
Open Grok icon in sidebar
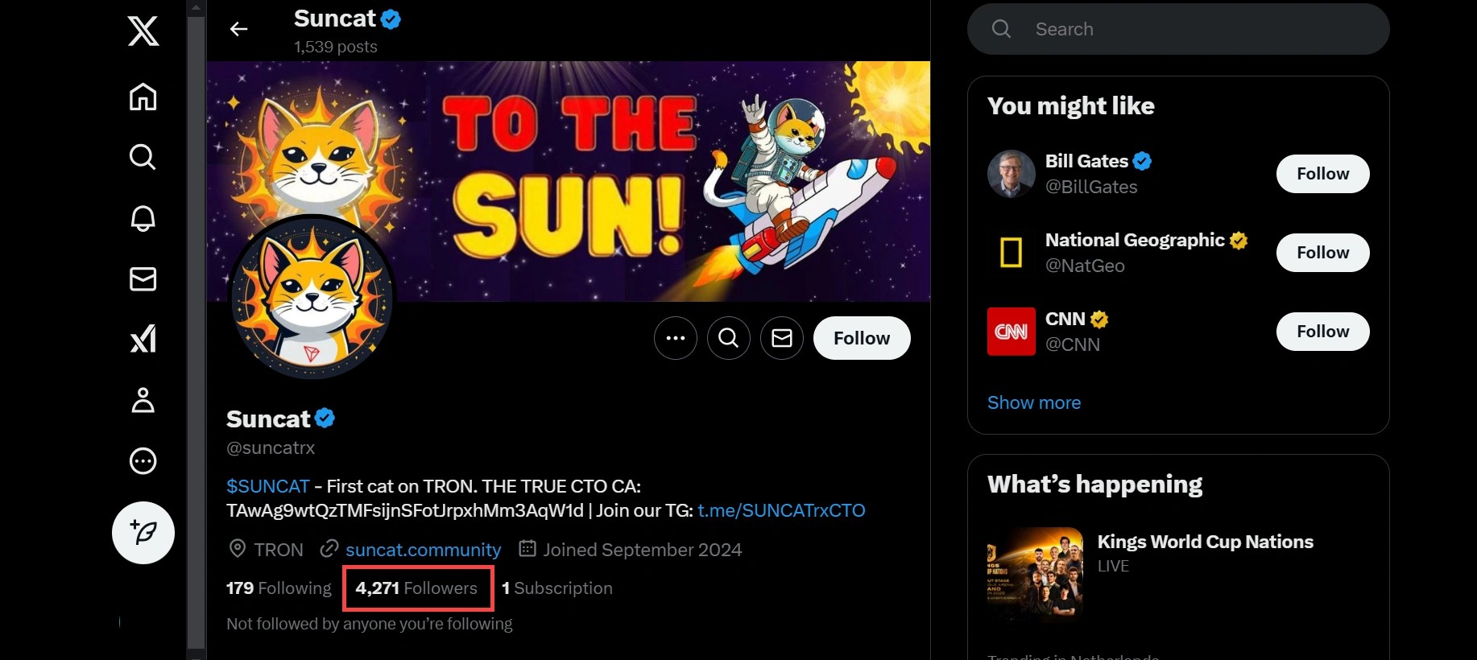pyautogui.click(x=143, y=339)
